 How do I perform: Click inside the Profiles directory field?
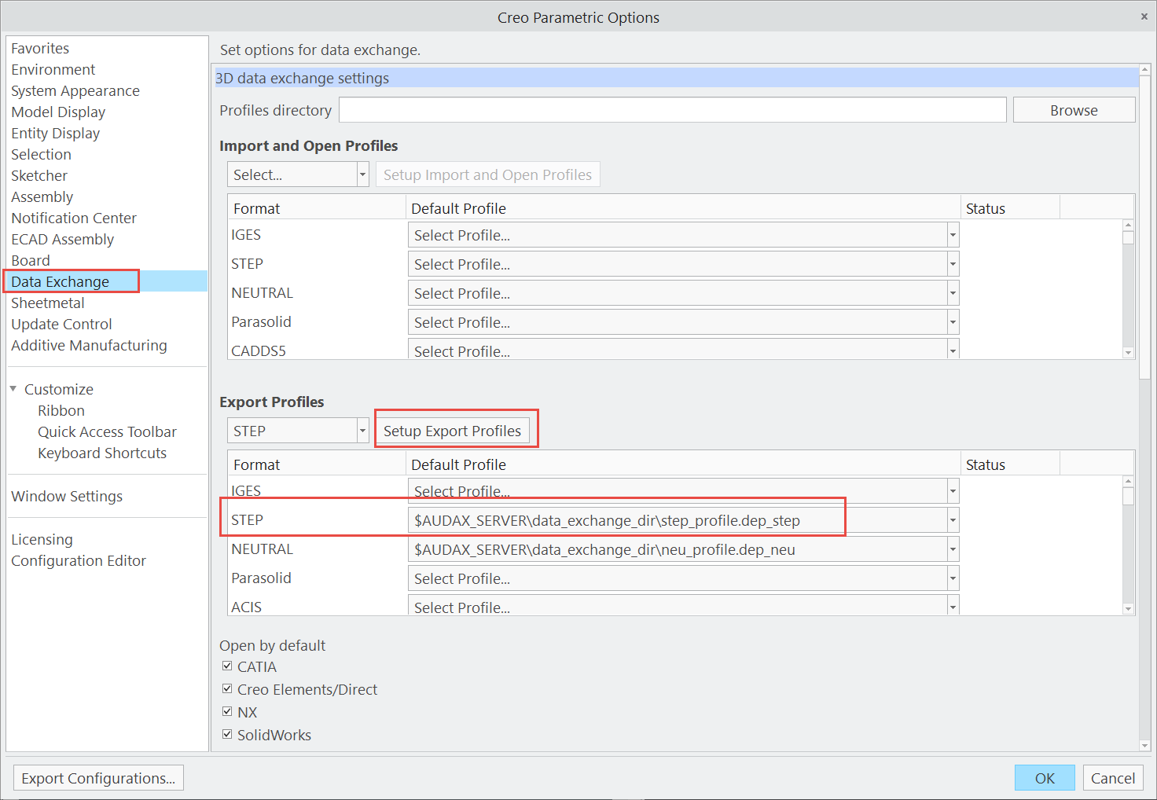pyautogui.click(x=672, y=109)
